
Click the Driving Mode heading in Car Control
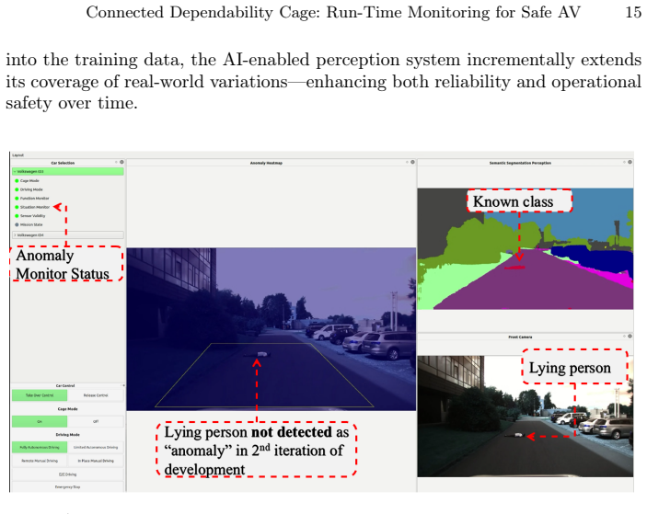coord(68,434)
